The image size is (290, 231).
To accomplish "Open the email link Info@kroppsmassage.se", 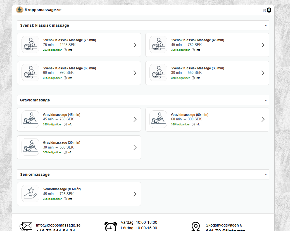I will click(58, 225).
